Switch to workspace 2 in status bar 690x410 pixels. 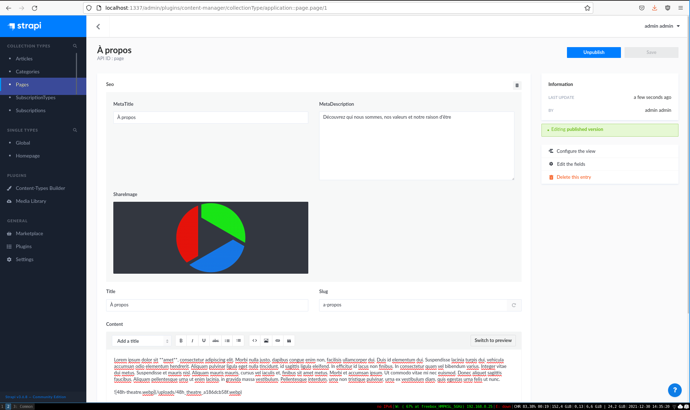click(8, 406)
